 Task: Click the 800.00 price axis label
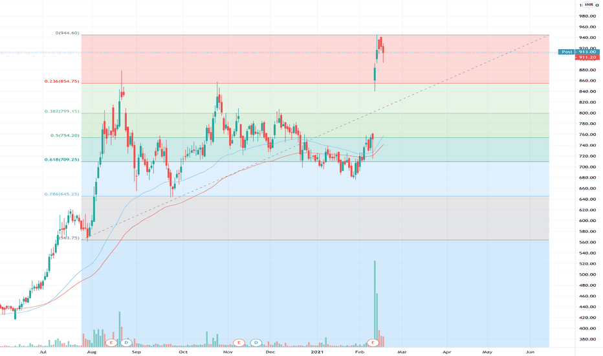(587, 113)
